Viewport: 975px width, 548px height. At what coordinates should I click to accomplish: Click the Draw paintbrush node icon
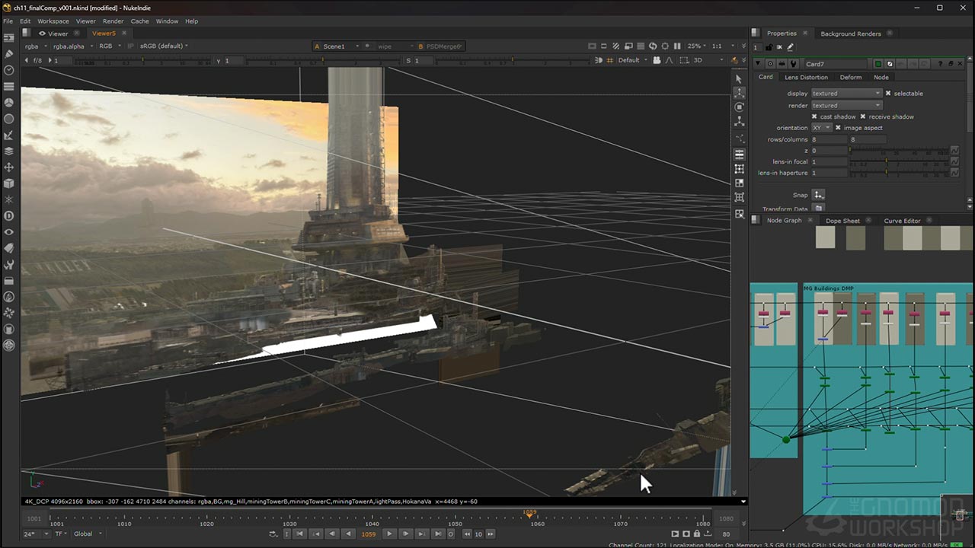9,53
